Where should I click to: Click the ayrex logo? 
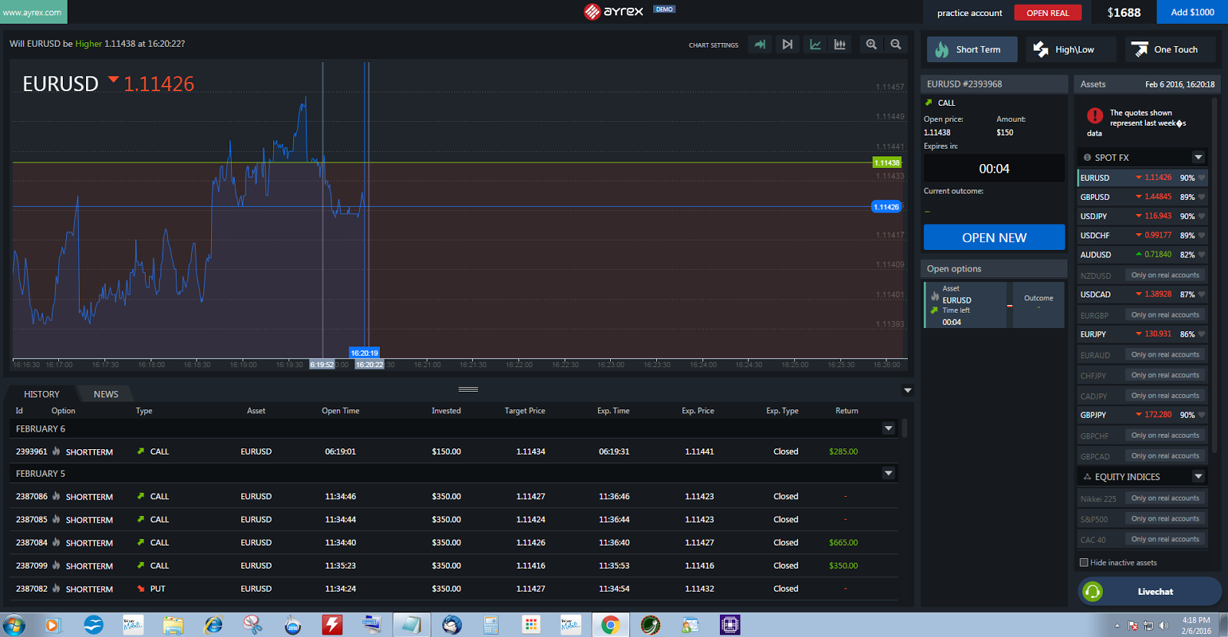click(614, 11)
